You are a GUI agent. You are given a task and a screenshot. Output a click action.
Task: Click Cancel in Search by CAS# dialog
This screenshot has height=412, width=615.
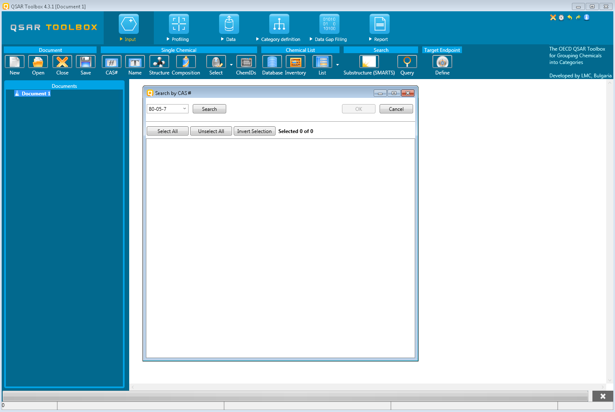coord(396,109)
